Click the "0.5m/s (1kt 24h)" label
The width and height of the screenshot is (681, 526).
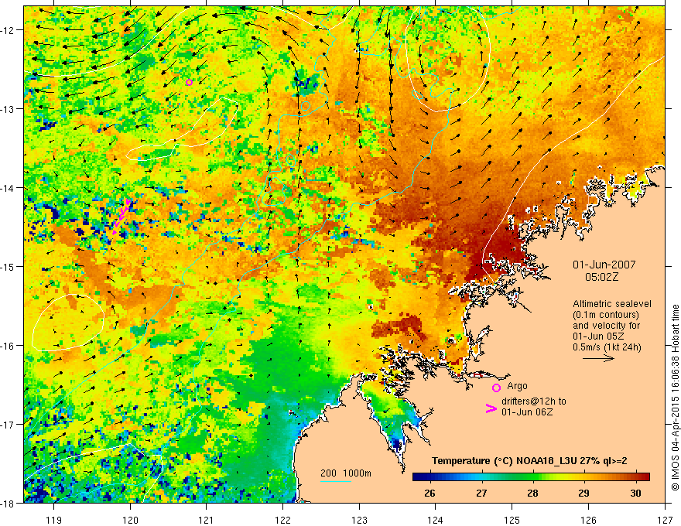tap(607, 347)
